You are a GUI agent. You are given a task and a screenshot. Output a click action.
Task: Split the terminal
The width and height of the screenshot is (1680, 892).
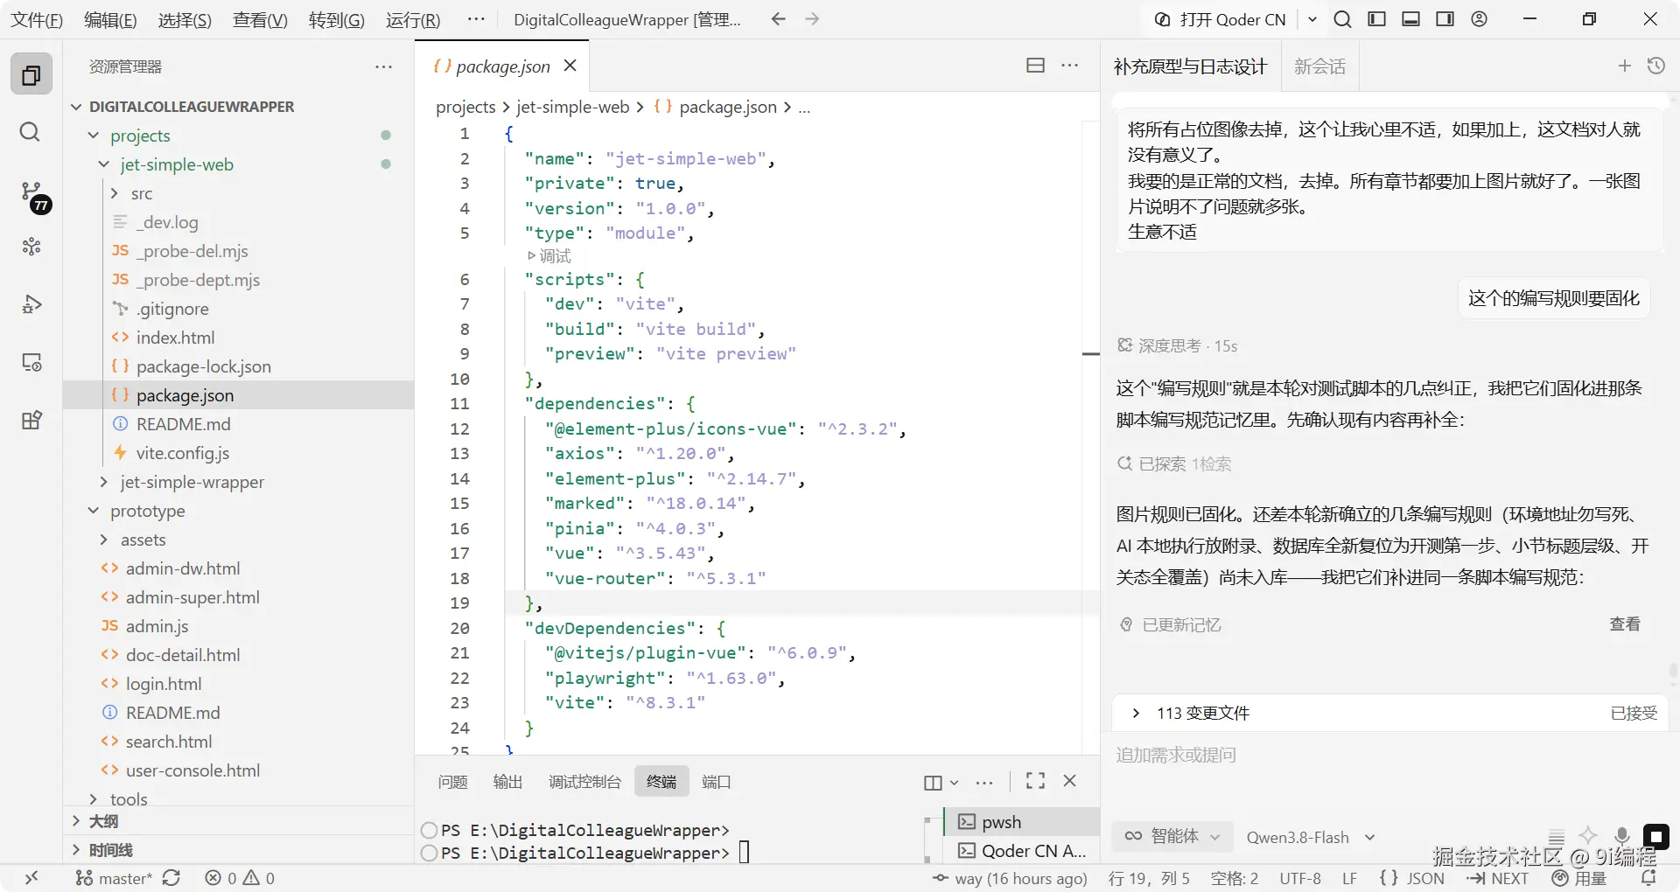933,782
